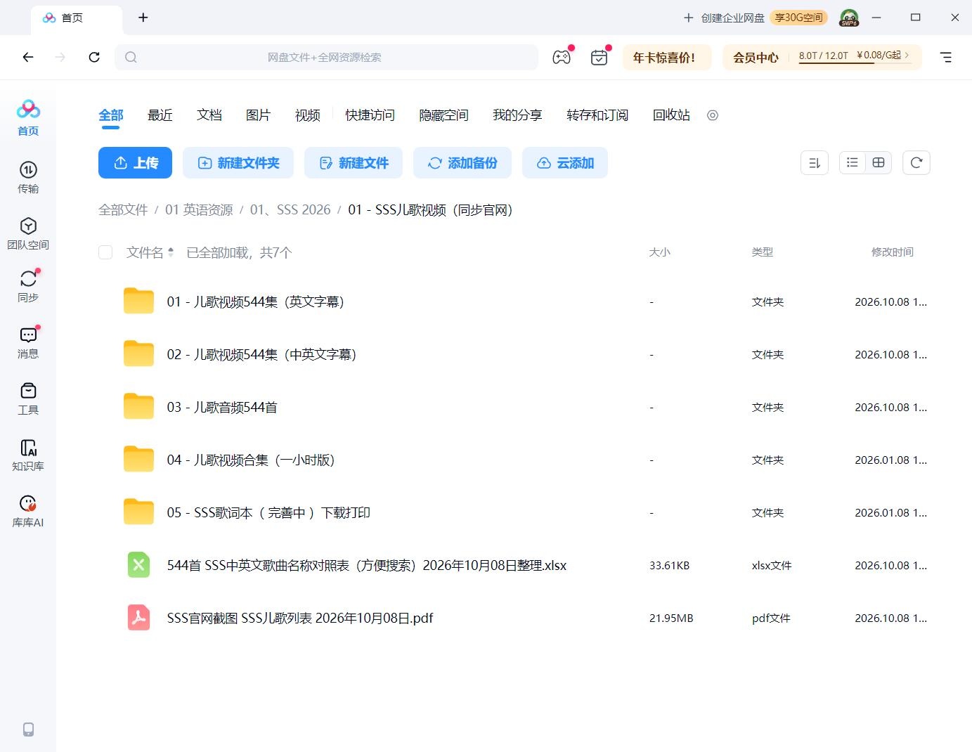Focus the 网盘文件+全网资源检索 search field
The image size is (972, 752).
point(327,58)
